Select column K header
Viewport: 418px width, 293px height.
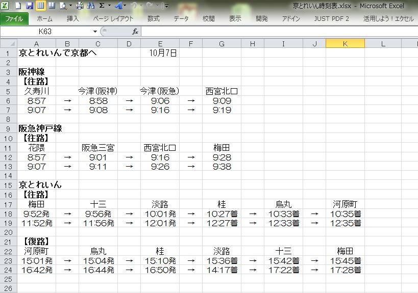345,44
